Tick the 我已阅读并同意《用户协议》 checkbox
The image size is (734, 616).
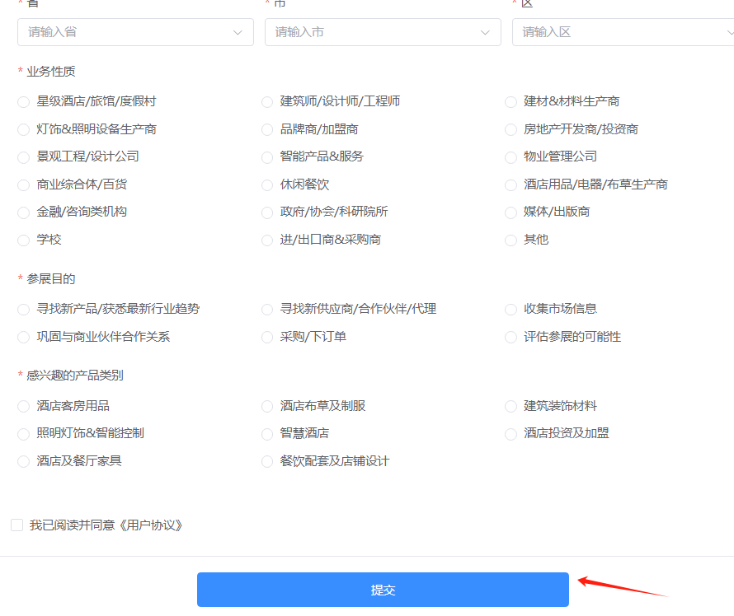pyautogui.click(x=17, y=525)
